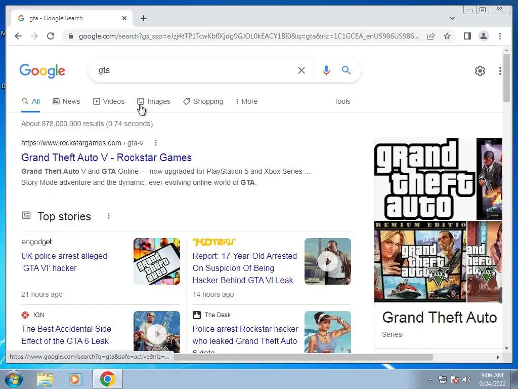
Task: Open Chrome profile avatar
Action: pyautogui.click(x=483, y=36)
